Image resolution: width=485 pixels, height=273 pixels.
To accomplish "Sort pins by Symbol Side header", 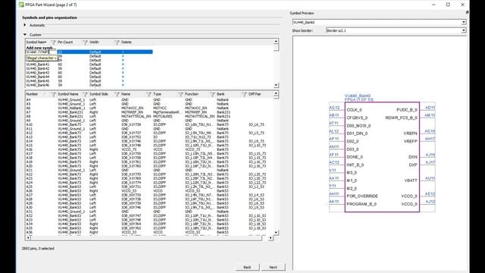I will (x=99, y=94).
